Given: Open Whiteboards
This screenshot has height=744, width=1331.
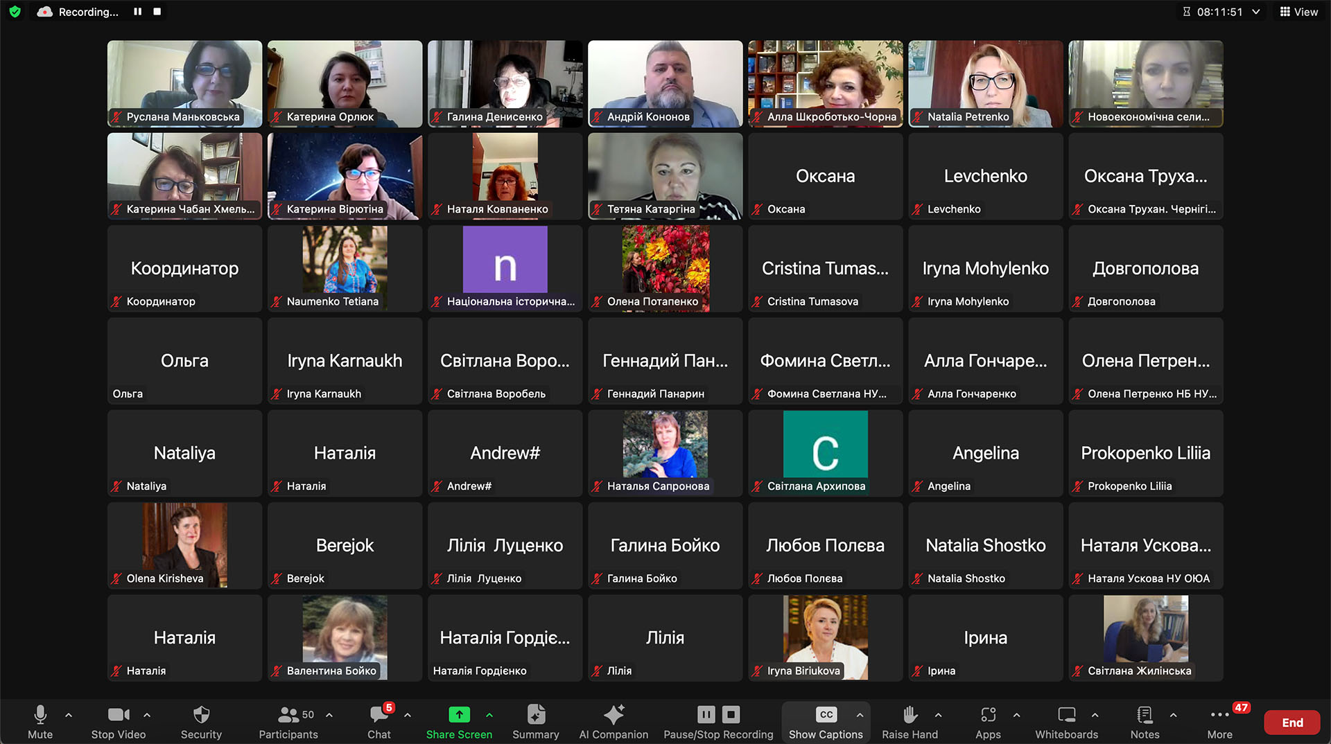Looking at the screenshot, I should coord(1066,715).
